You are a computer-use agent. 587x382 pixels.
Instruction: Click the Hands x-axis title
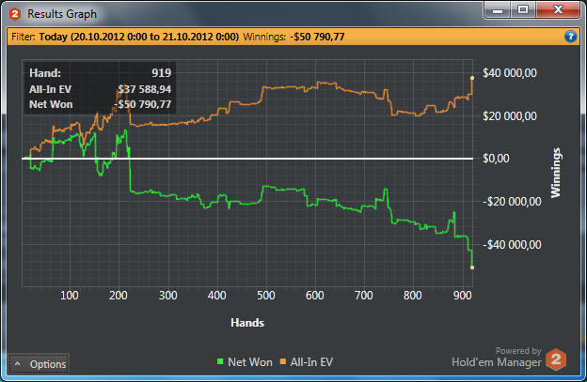(x=247, y=323)
